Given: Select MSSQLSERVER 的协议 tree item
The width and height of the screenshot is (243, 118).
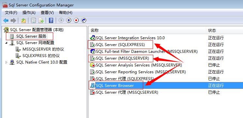Looking at the screenshot, I should point(43,49).
